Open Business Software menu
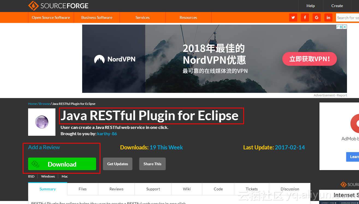Viewport: 359px width, 204px height. coord(97,17)
